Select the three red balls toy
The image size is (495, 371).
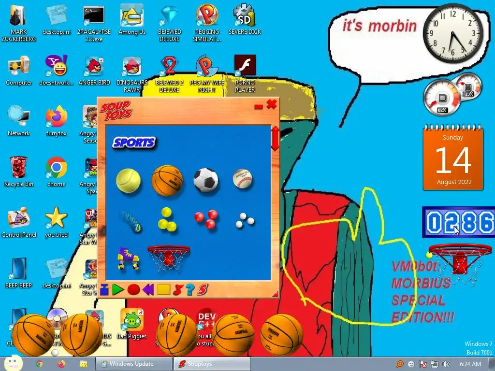206,219
